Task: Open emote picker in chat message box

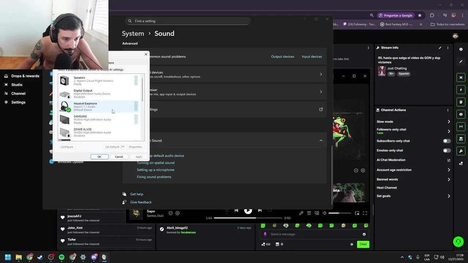Action: pyautogui.click(x=364, y=234)
